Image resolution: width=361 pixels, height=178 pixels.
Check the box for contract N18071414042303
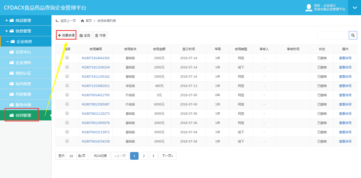pyautogui.click(x=67, y=58)
